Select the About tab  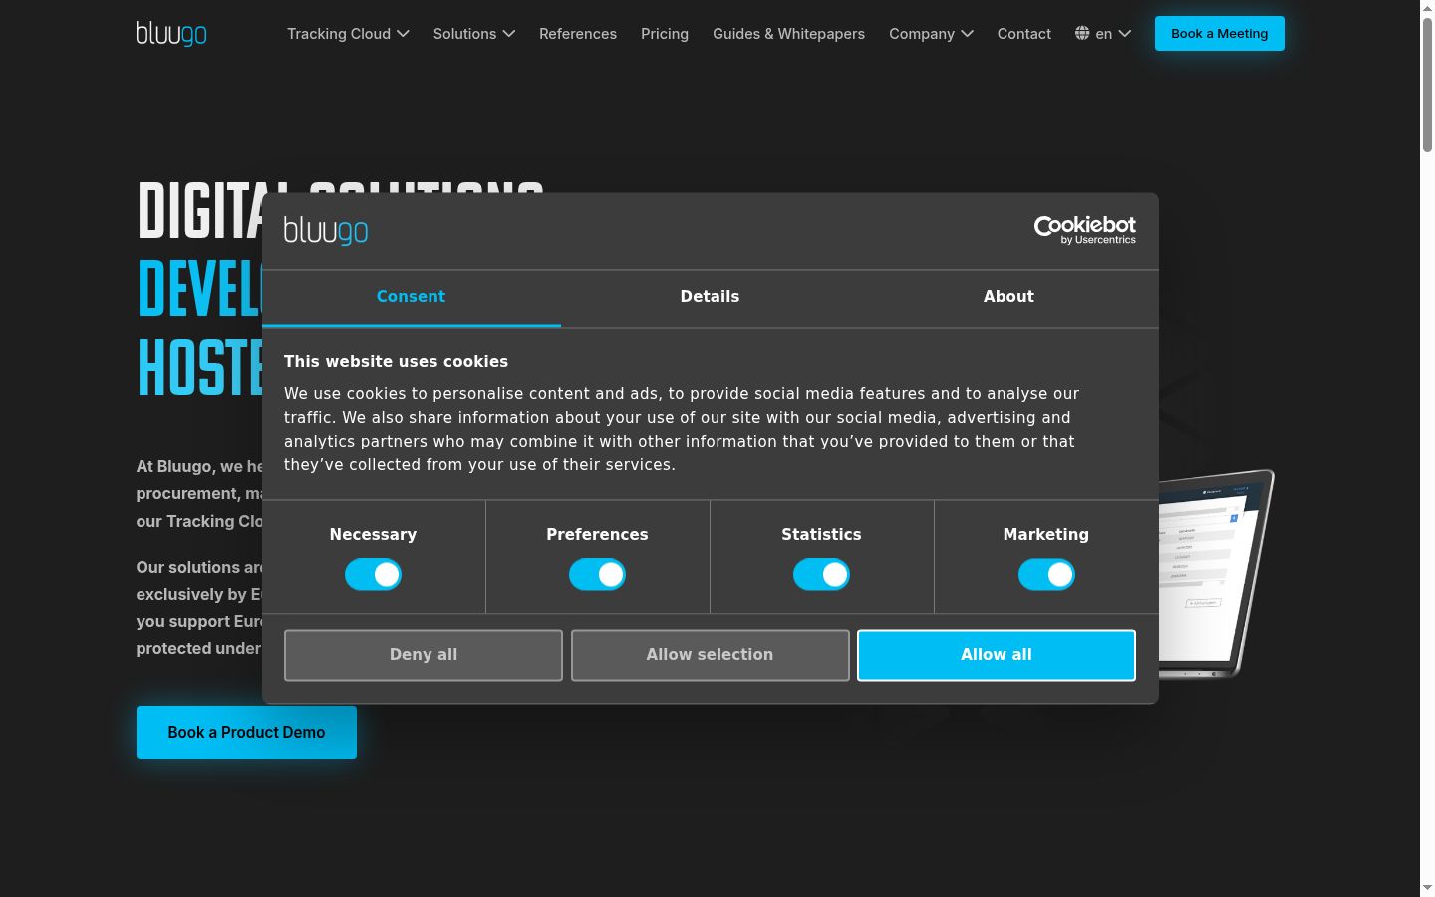[x=1008, y=297]
